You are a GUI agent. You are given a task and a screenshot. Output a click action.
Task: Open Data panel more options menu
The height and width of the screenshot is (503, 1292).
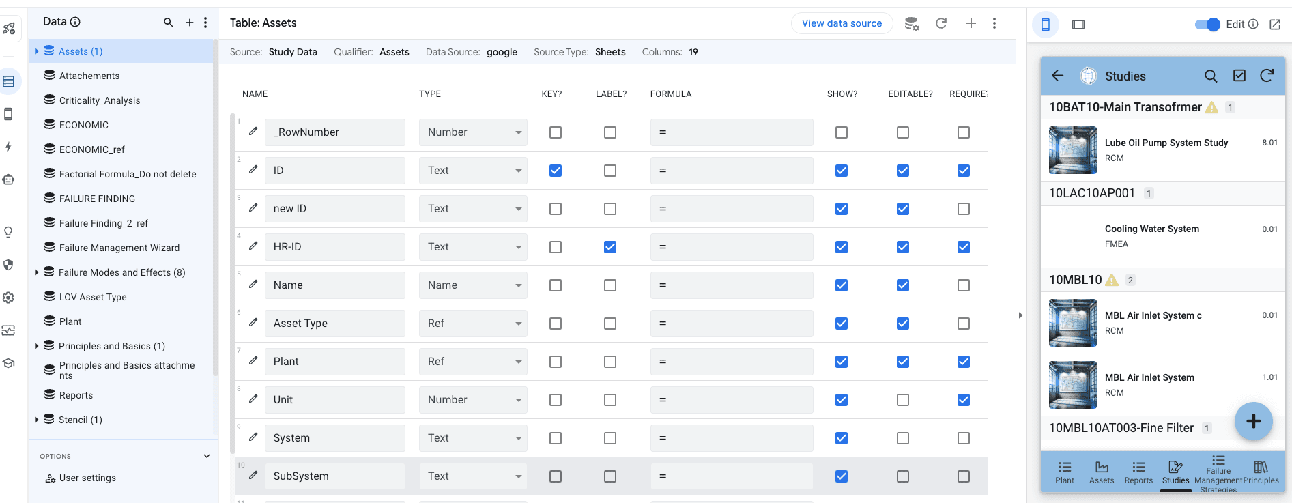(x=205, y=23)
